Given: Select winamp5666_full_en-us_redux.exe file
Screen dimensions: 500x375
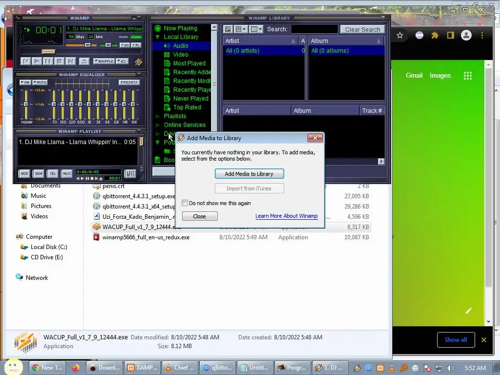Looking at the screenshot, I should coord(146,237).
